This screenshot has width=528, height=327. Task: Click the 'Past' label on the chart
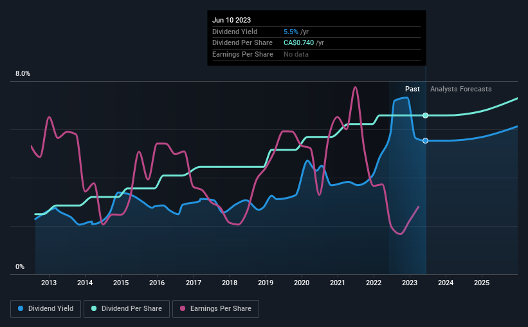pos(412,89)
